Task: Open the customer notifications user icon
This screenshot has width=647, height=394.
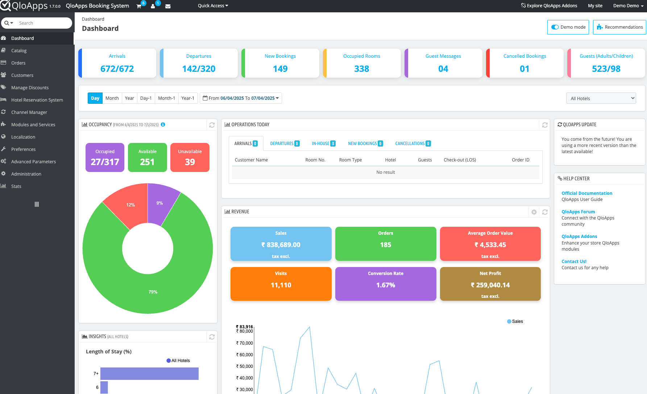Action: (153, 6)
